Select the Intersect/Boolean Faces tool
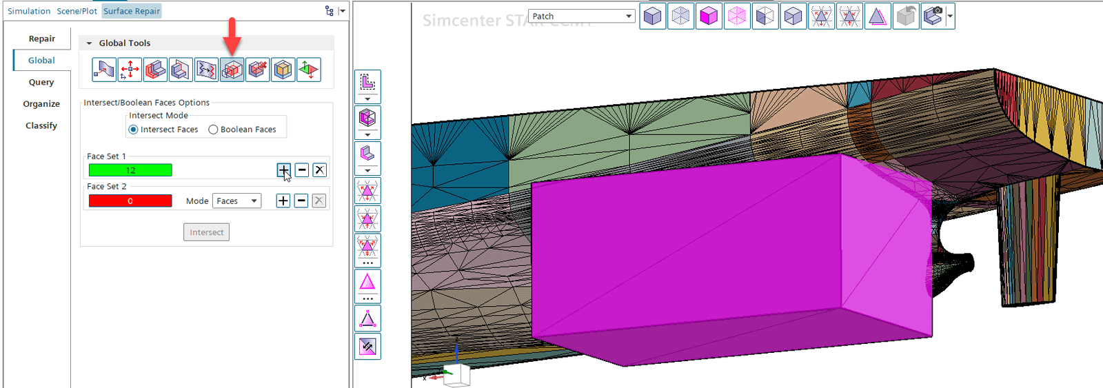 pos(232,70)
